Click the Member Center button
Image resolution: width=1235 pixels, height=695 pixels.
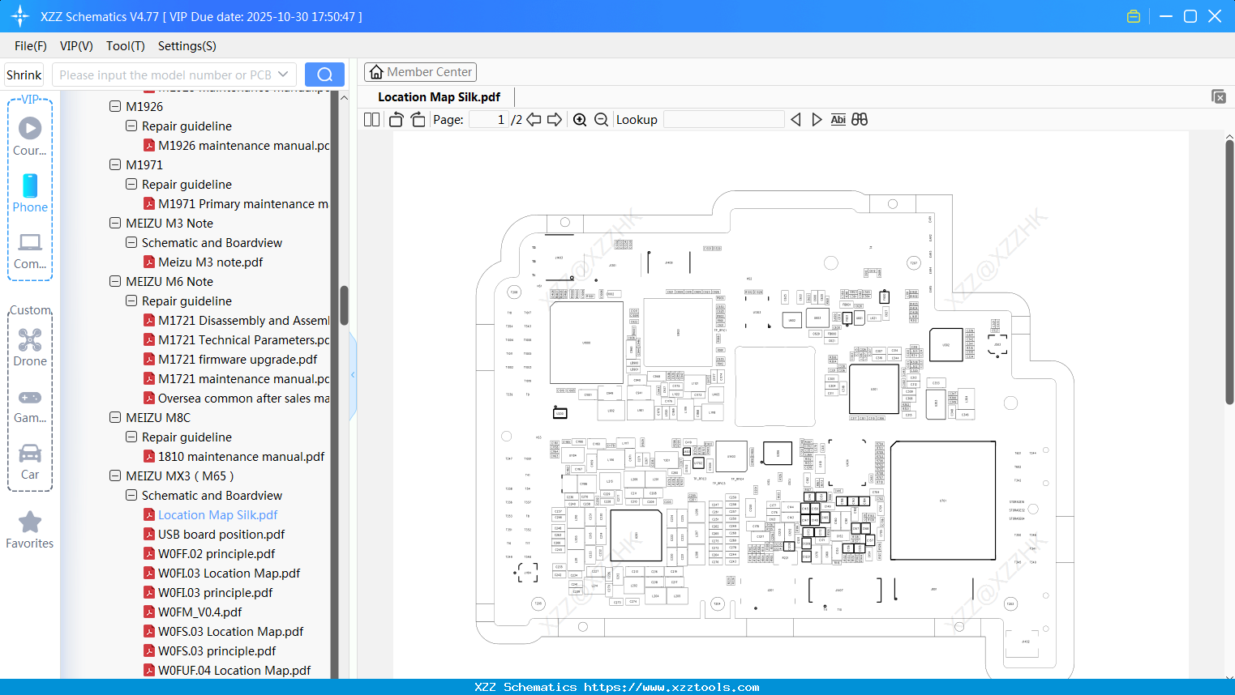coord(420,71)
